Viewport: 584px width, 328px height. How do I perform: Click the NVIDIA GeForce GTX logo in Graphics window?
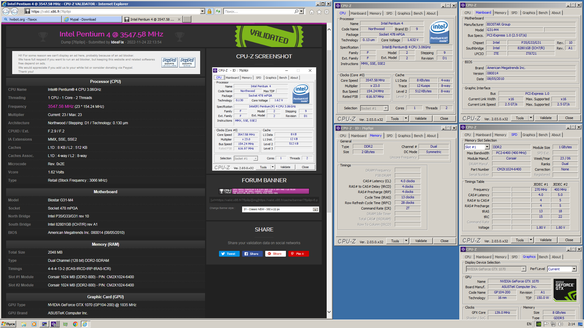[x=565, y=290]
